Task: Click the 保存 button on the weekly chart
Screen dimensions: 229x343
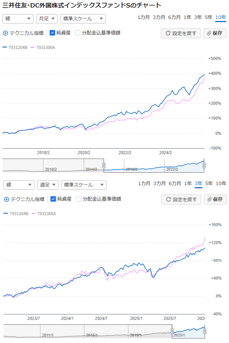Action: (x=215, y=199)
